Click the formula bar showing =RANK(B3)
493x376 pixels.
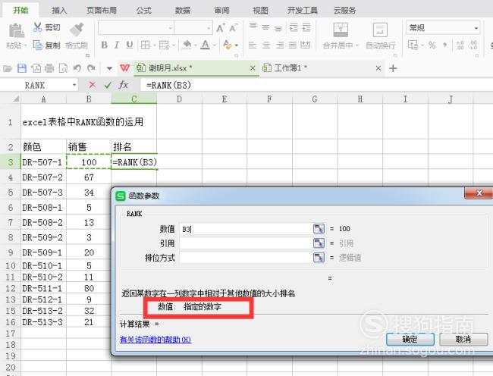coord(316,85)
